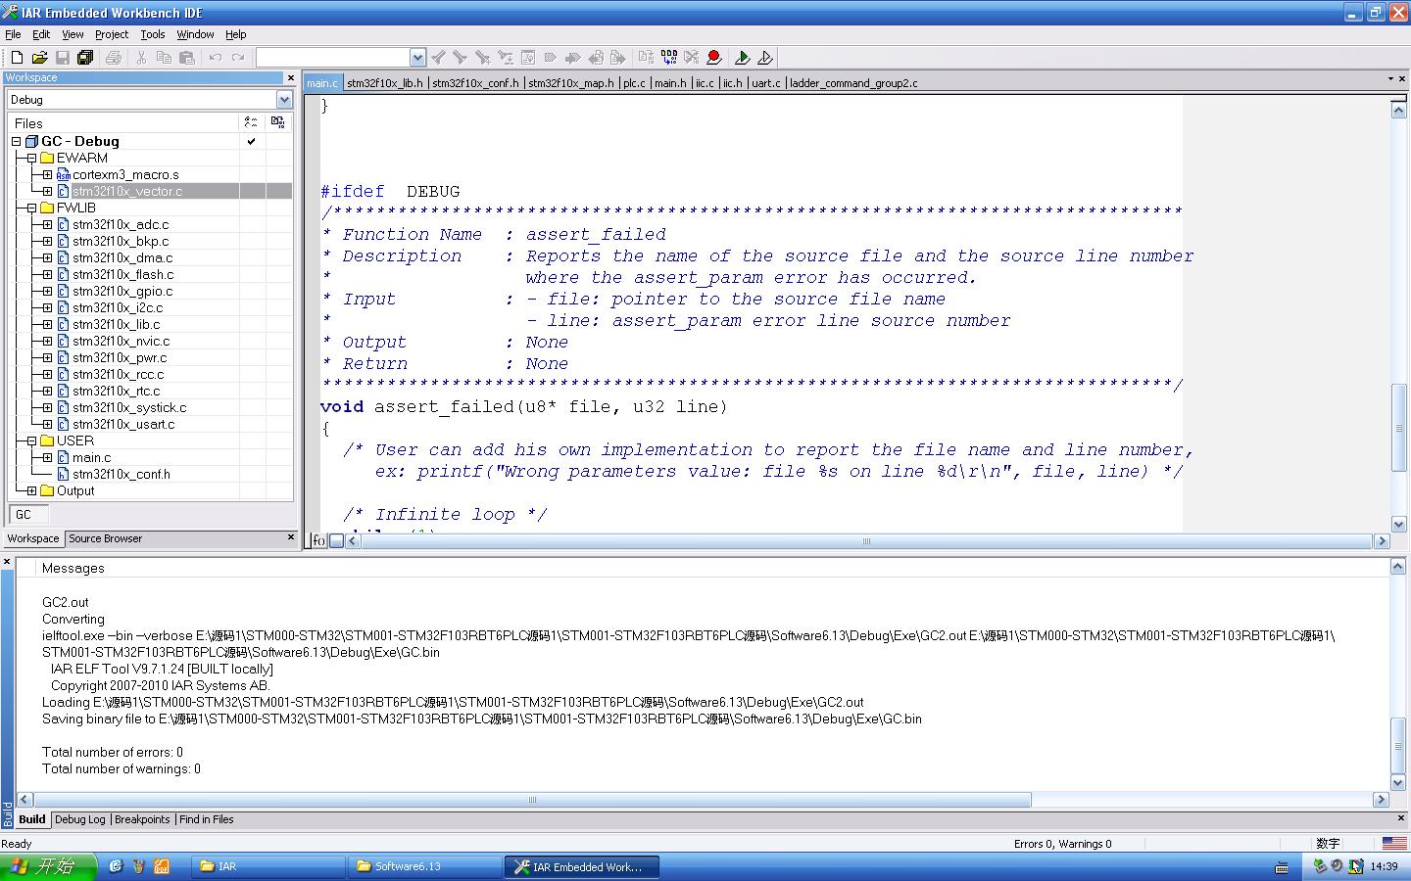
Task: Click the Messages horizontal scrollbar thumb
Action: 532,800
